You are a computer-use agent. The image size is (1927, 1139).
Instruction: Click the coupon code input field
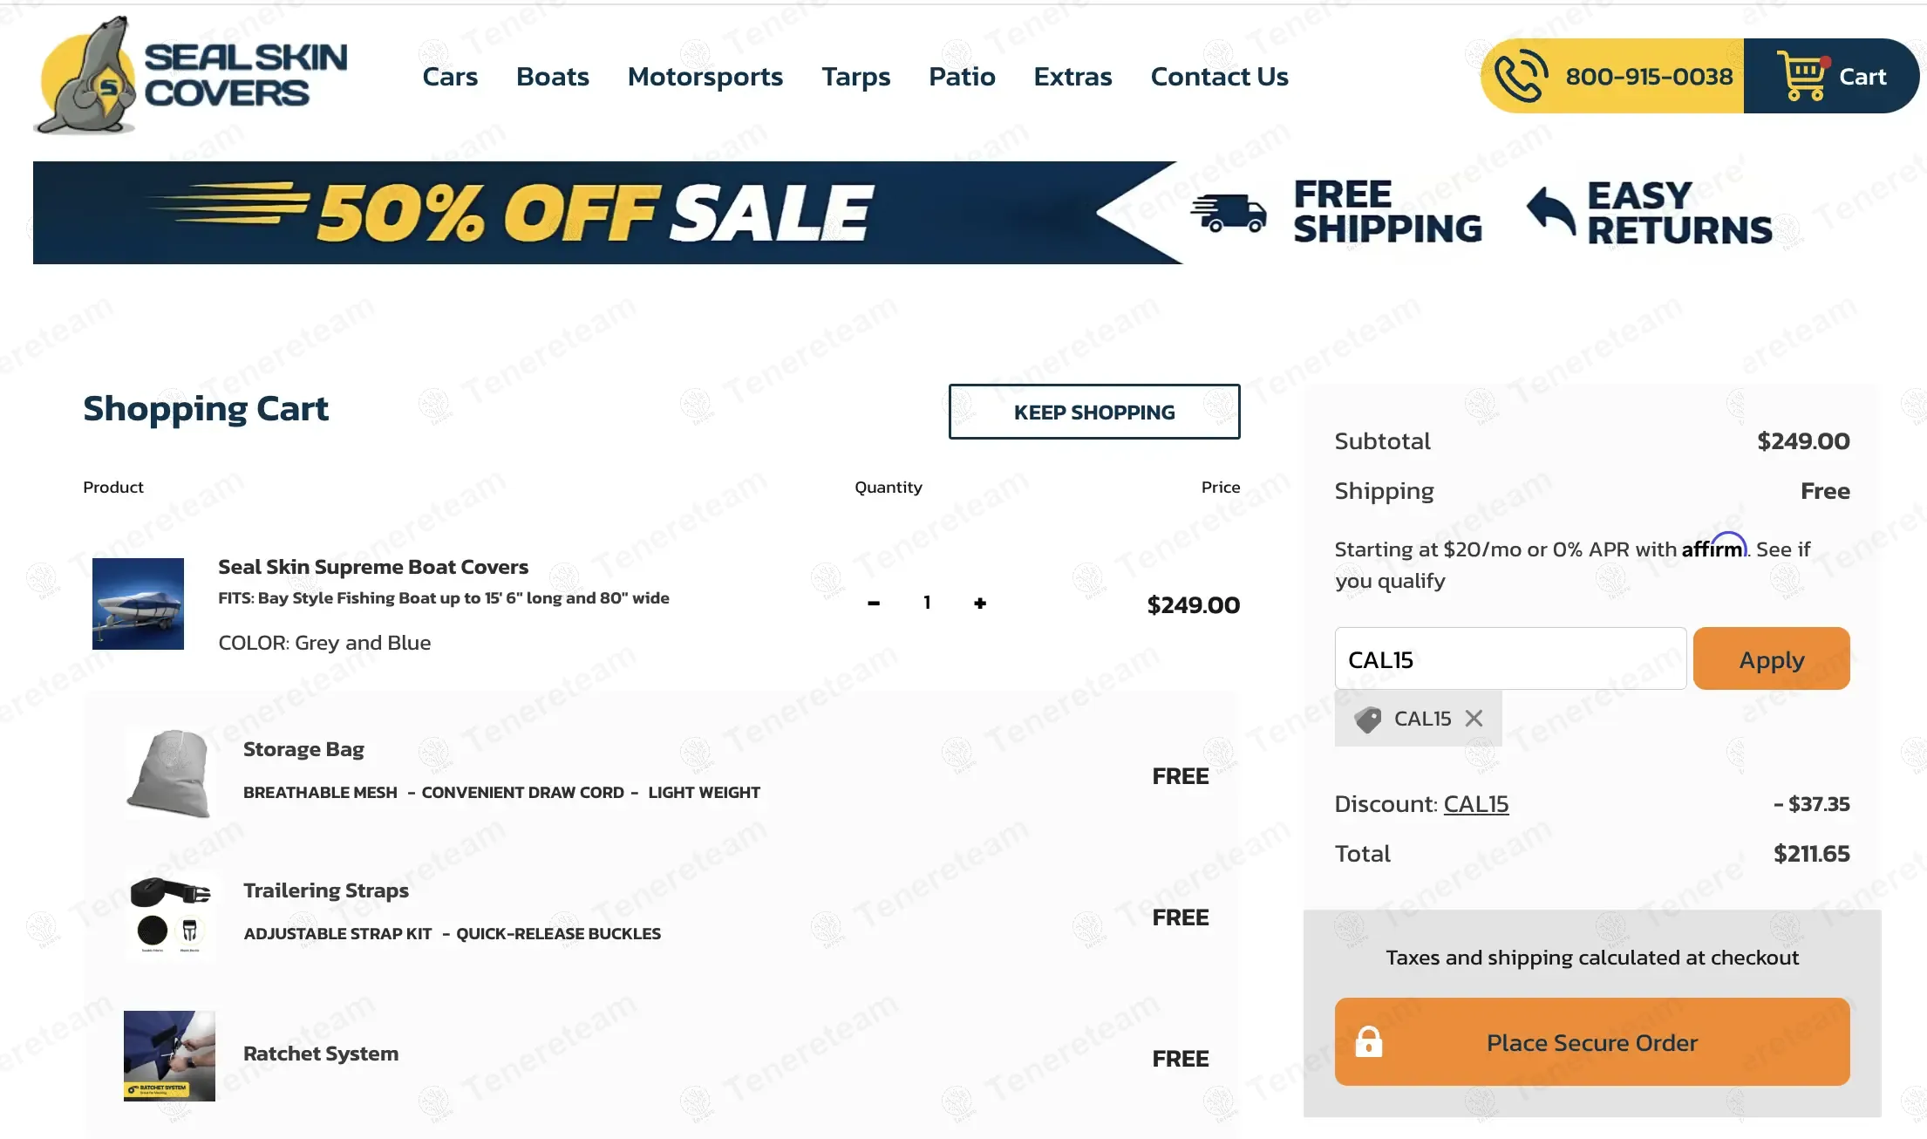pyautogui.click(x=1510, y=659)
